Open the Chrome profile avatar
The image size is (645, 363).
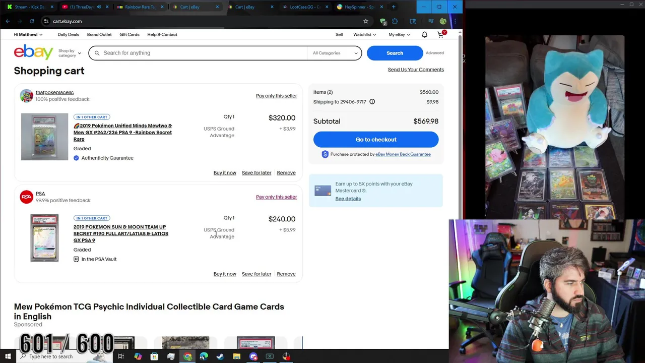443,21
